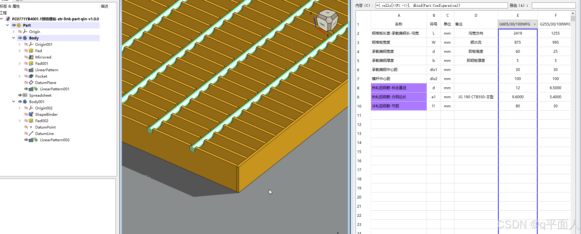Select spreadsheet column A header
Image resolution: width=581 pixels, height=234 pixels.
pos(399,15)
